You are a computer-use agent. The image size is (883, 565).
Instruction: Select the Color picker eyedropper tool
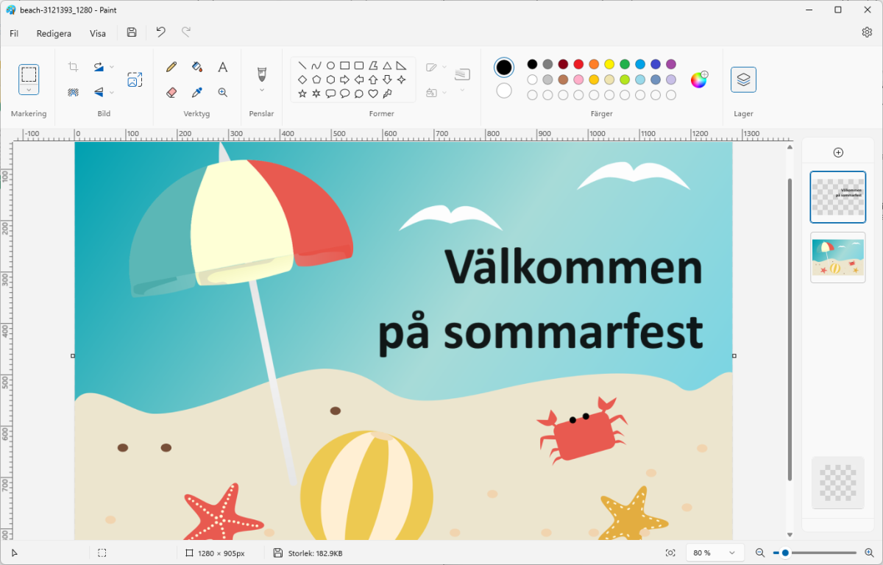pos(196,92)
